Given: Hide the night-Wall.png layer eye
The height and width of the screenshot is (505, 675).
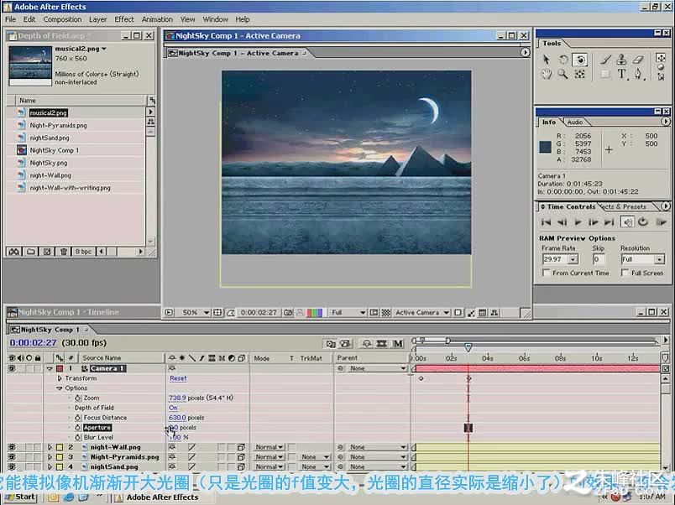Looking at the screenshot, I should 12,447.
